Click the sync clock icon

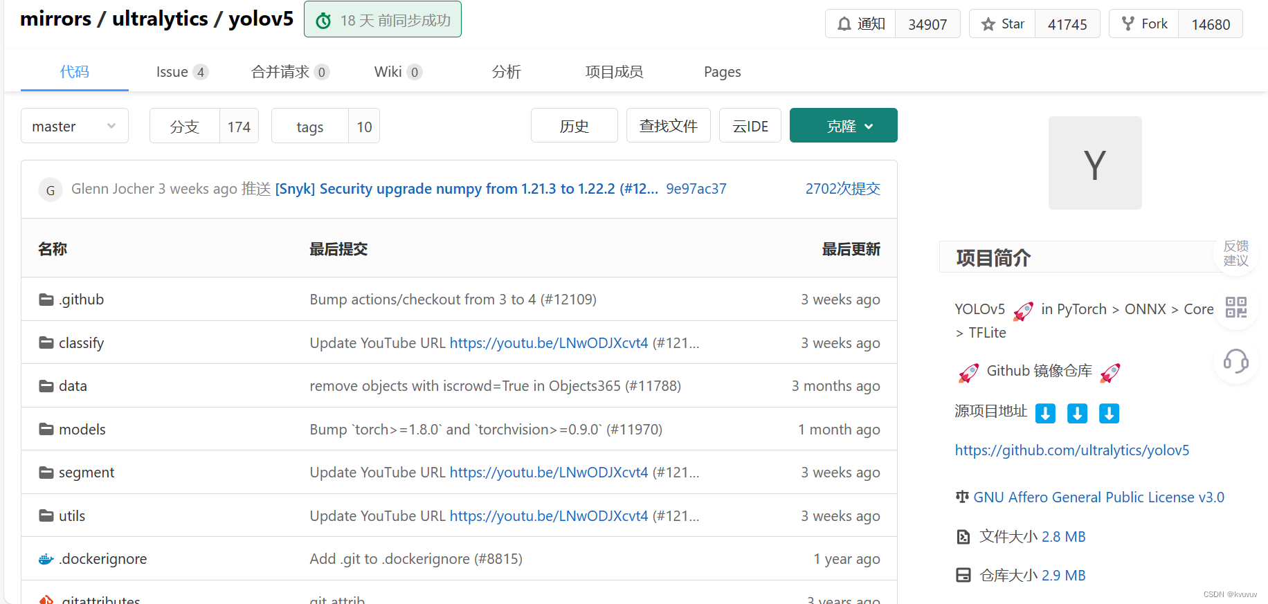[323, 21]
